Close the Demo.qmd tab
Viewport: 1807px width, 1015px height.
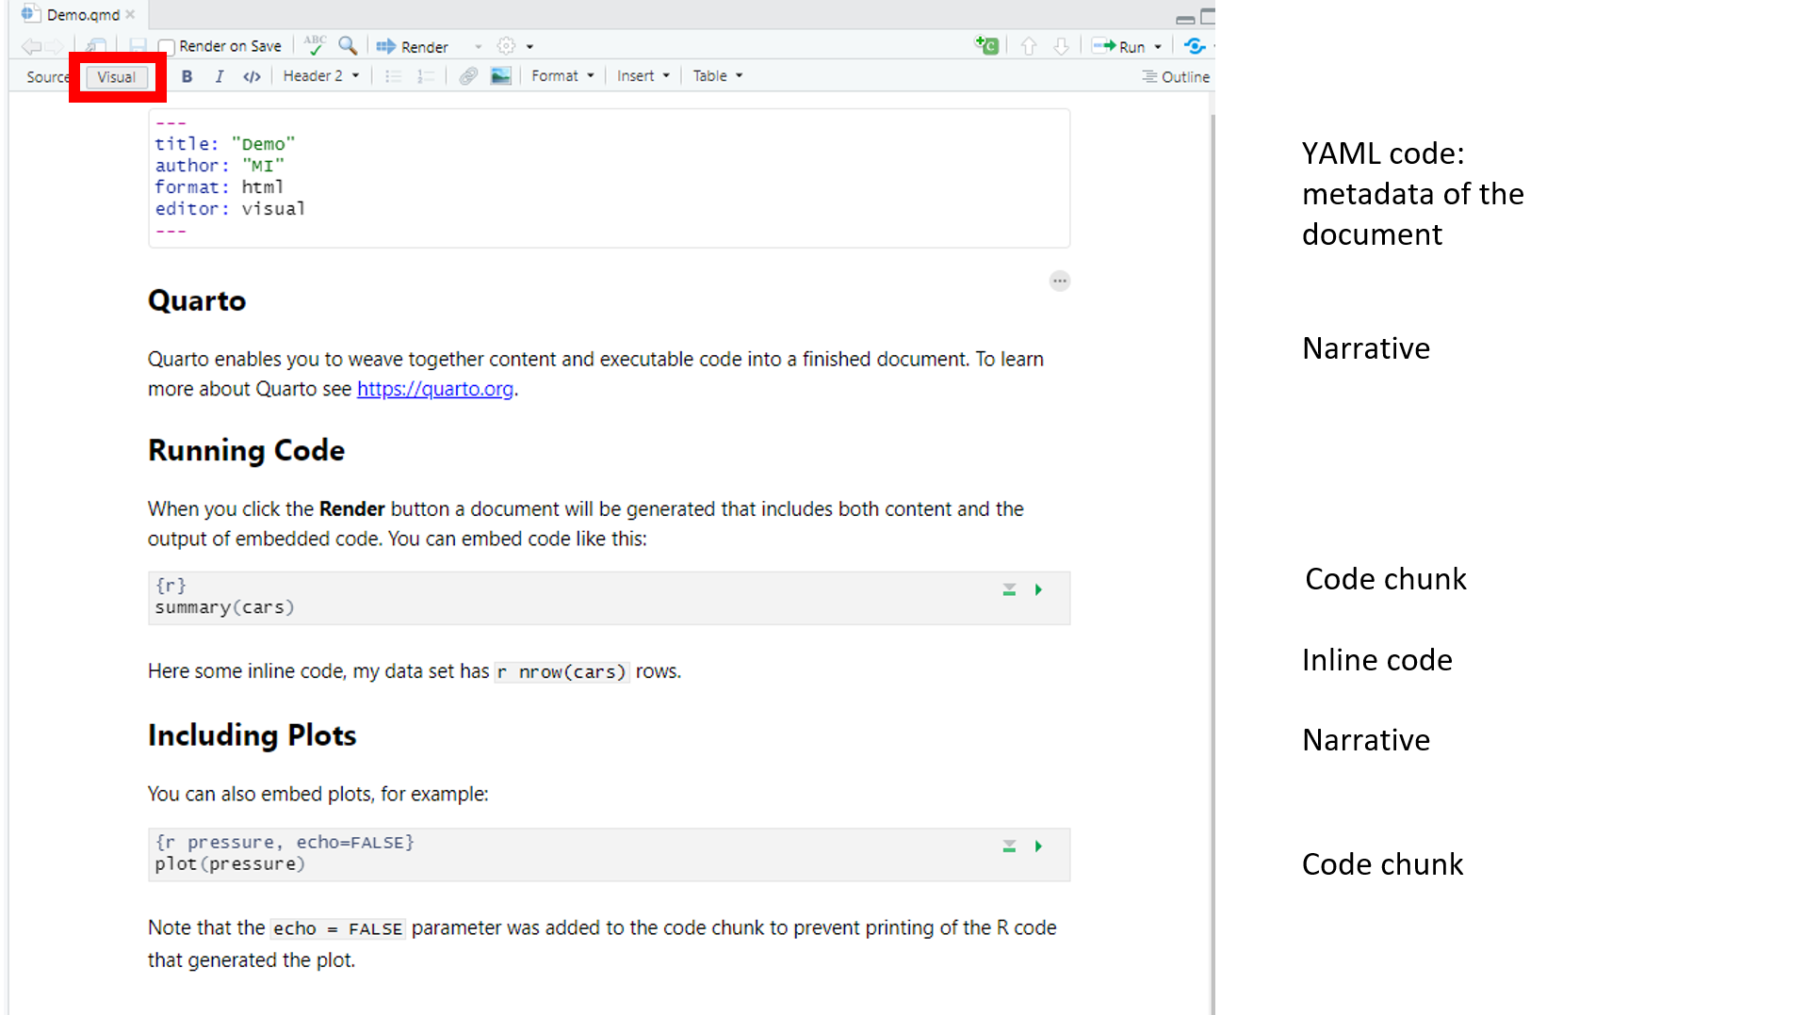tap(131, 15)
